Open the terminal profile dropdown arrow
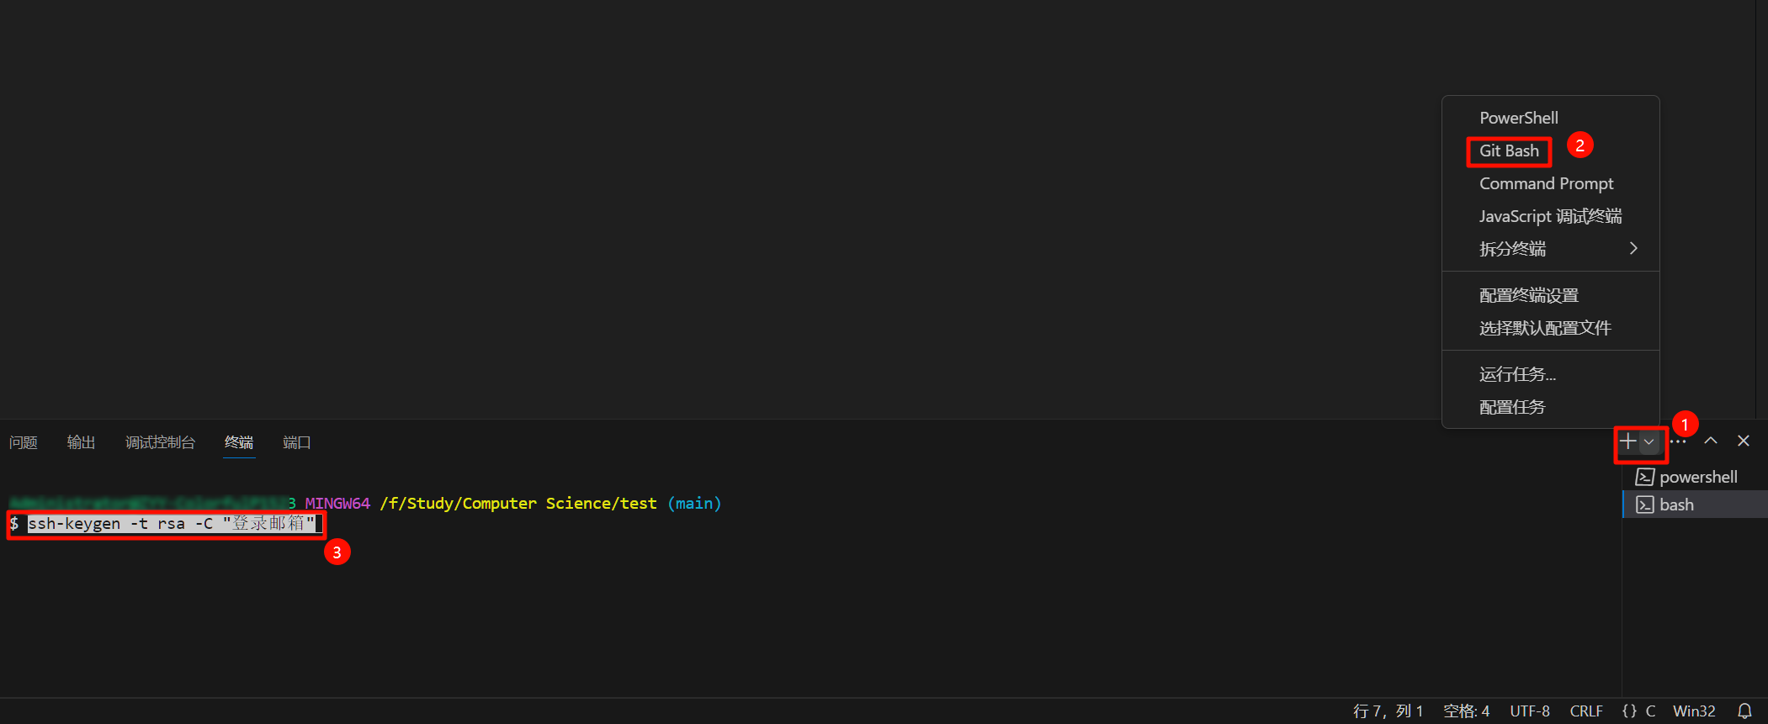The width and height of the screenshot is (1768, 724). [1649, 441]
